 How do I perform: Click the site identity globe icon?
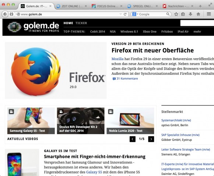18,14
